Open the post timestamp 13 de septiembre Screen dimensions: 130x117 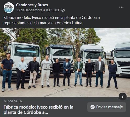click(37, 10)
